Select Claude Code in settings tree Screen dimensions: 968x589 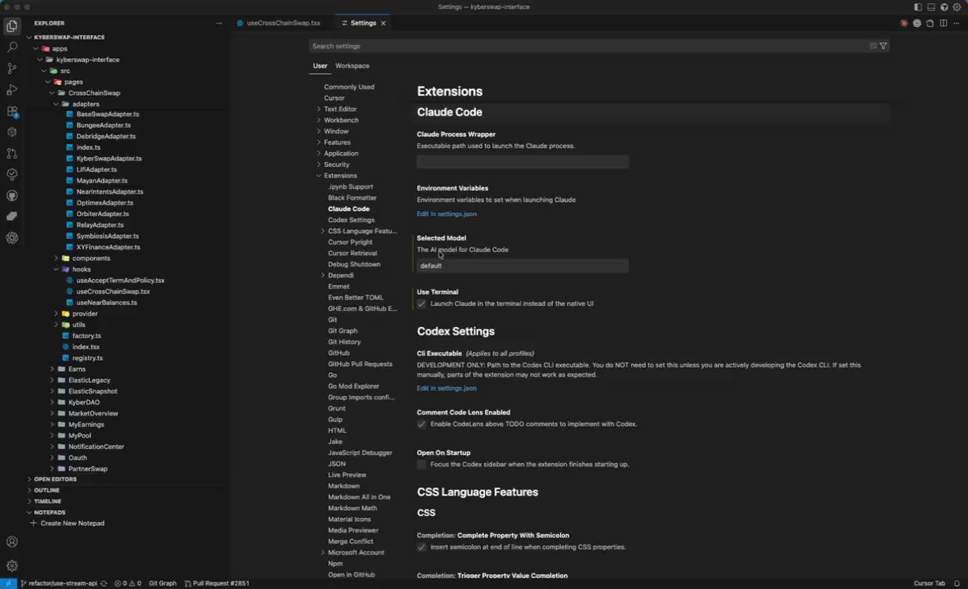(x=349, y=209)
